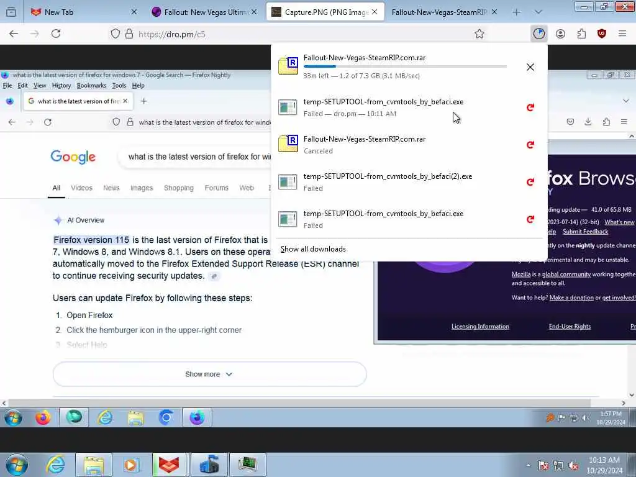Click the horizontal scrollbar in captured image
This screenshot has height=477, width=636.
(x=299, y=402)
